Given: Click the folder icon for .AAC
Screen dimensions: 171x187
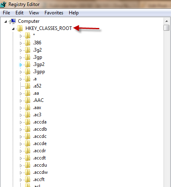Looking at the screenshot, I should pyautogui.click(x=27, y=100).
